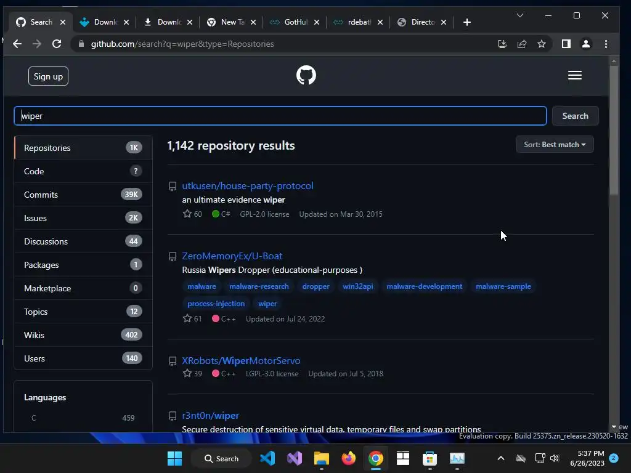The image size is (631, 473).
Task: Click the malware-sample topic tag
Action: [503, 286]
